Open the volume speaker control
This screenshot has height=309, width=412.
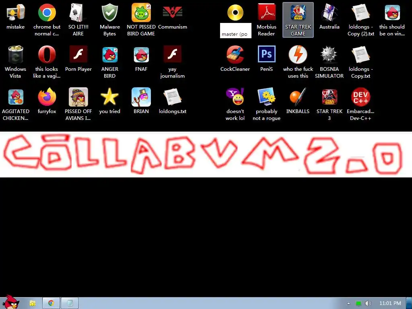click(368, 303)
